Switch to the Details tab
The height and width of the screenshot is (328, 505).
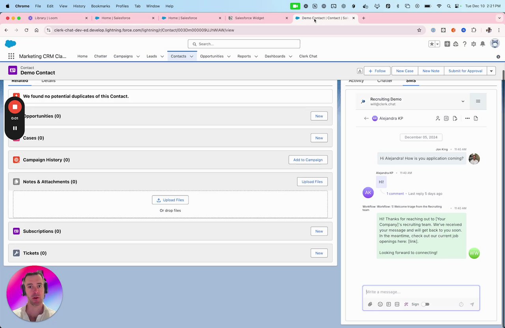(49, 81)
